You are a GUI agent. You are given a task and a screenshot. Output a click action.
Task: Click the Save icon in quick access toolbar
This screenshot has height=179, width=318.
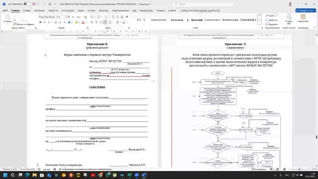(x=34, y=4)
